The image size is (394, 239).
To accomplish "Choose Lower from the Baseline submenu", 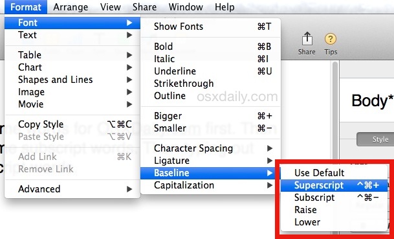I will coord(334,222).
